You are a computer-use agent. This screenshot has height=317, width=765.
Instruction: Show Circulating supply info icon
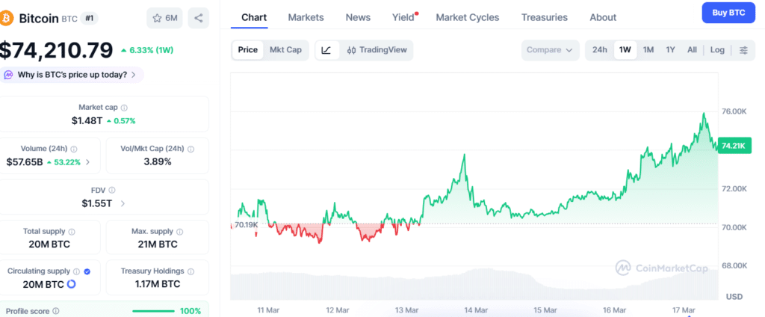(77, 271)
